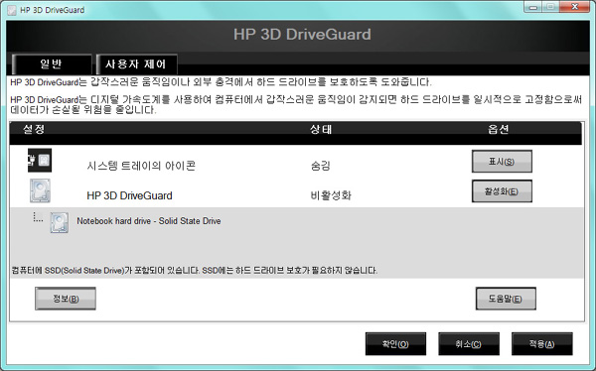Close the HP 3D DriveGuard window

(575, 7)
